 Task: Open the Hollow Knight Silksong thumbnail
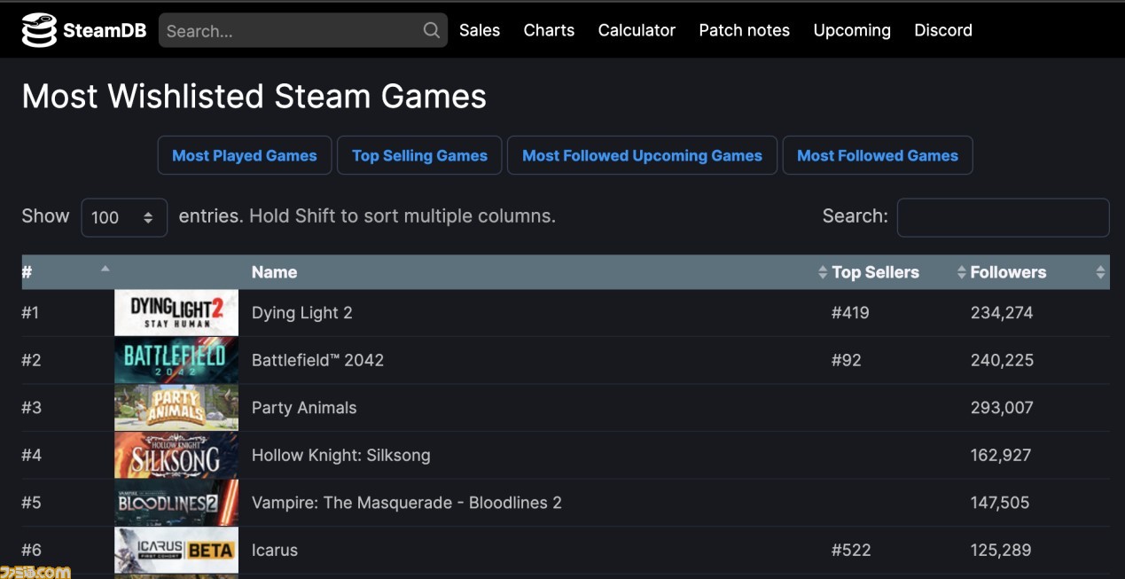(x=176, y=455)
